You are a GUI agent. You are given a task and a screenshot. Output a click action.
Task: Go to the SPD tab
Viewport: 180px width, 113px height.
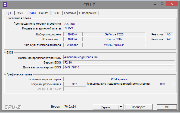[57, 13]
